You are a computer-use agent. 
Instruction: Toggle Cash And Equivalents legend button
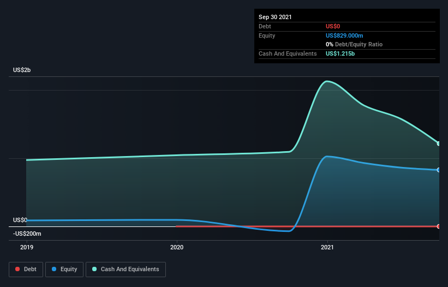coord(126,270)
